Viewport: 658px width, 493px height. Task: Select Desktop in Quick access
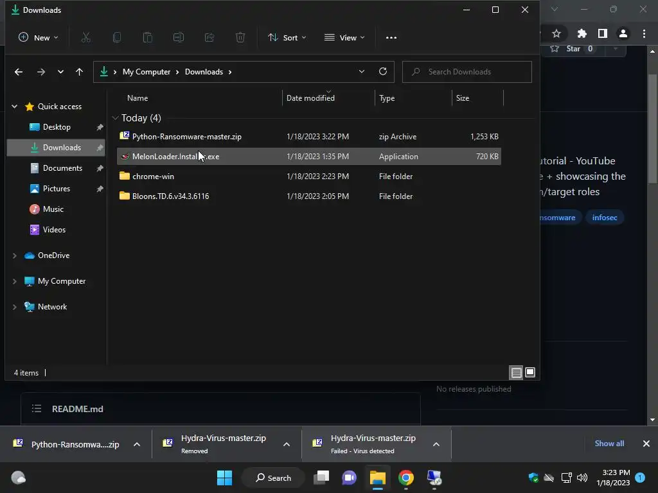(55, 127)
